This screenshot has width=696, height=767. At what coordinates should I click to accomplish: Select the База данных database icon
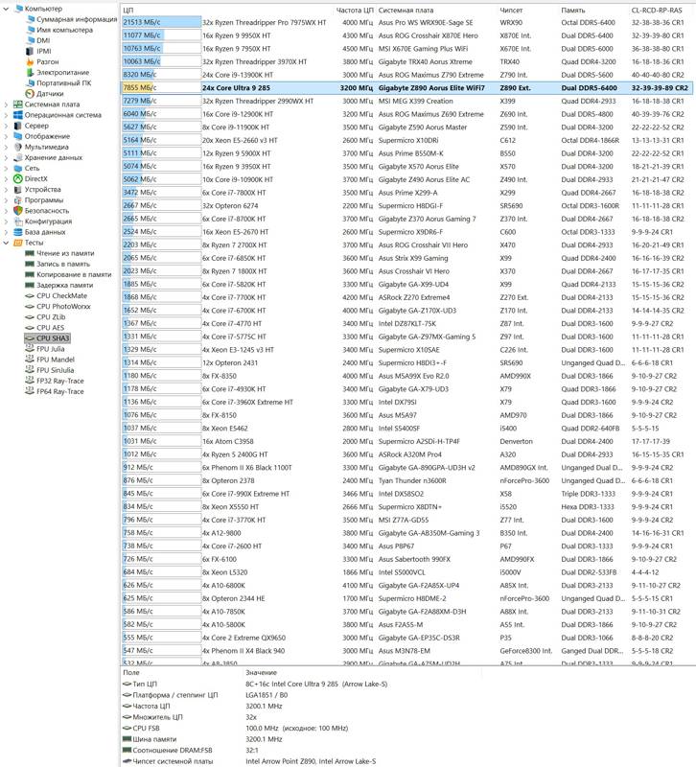[x=17, y=232]
